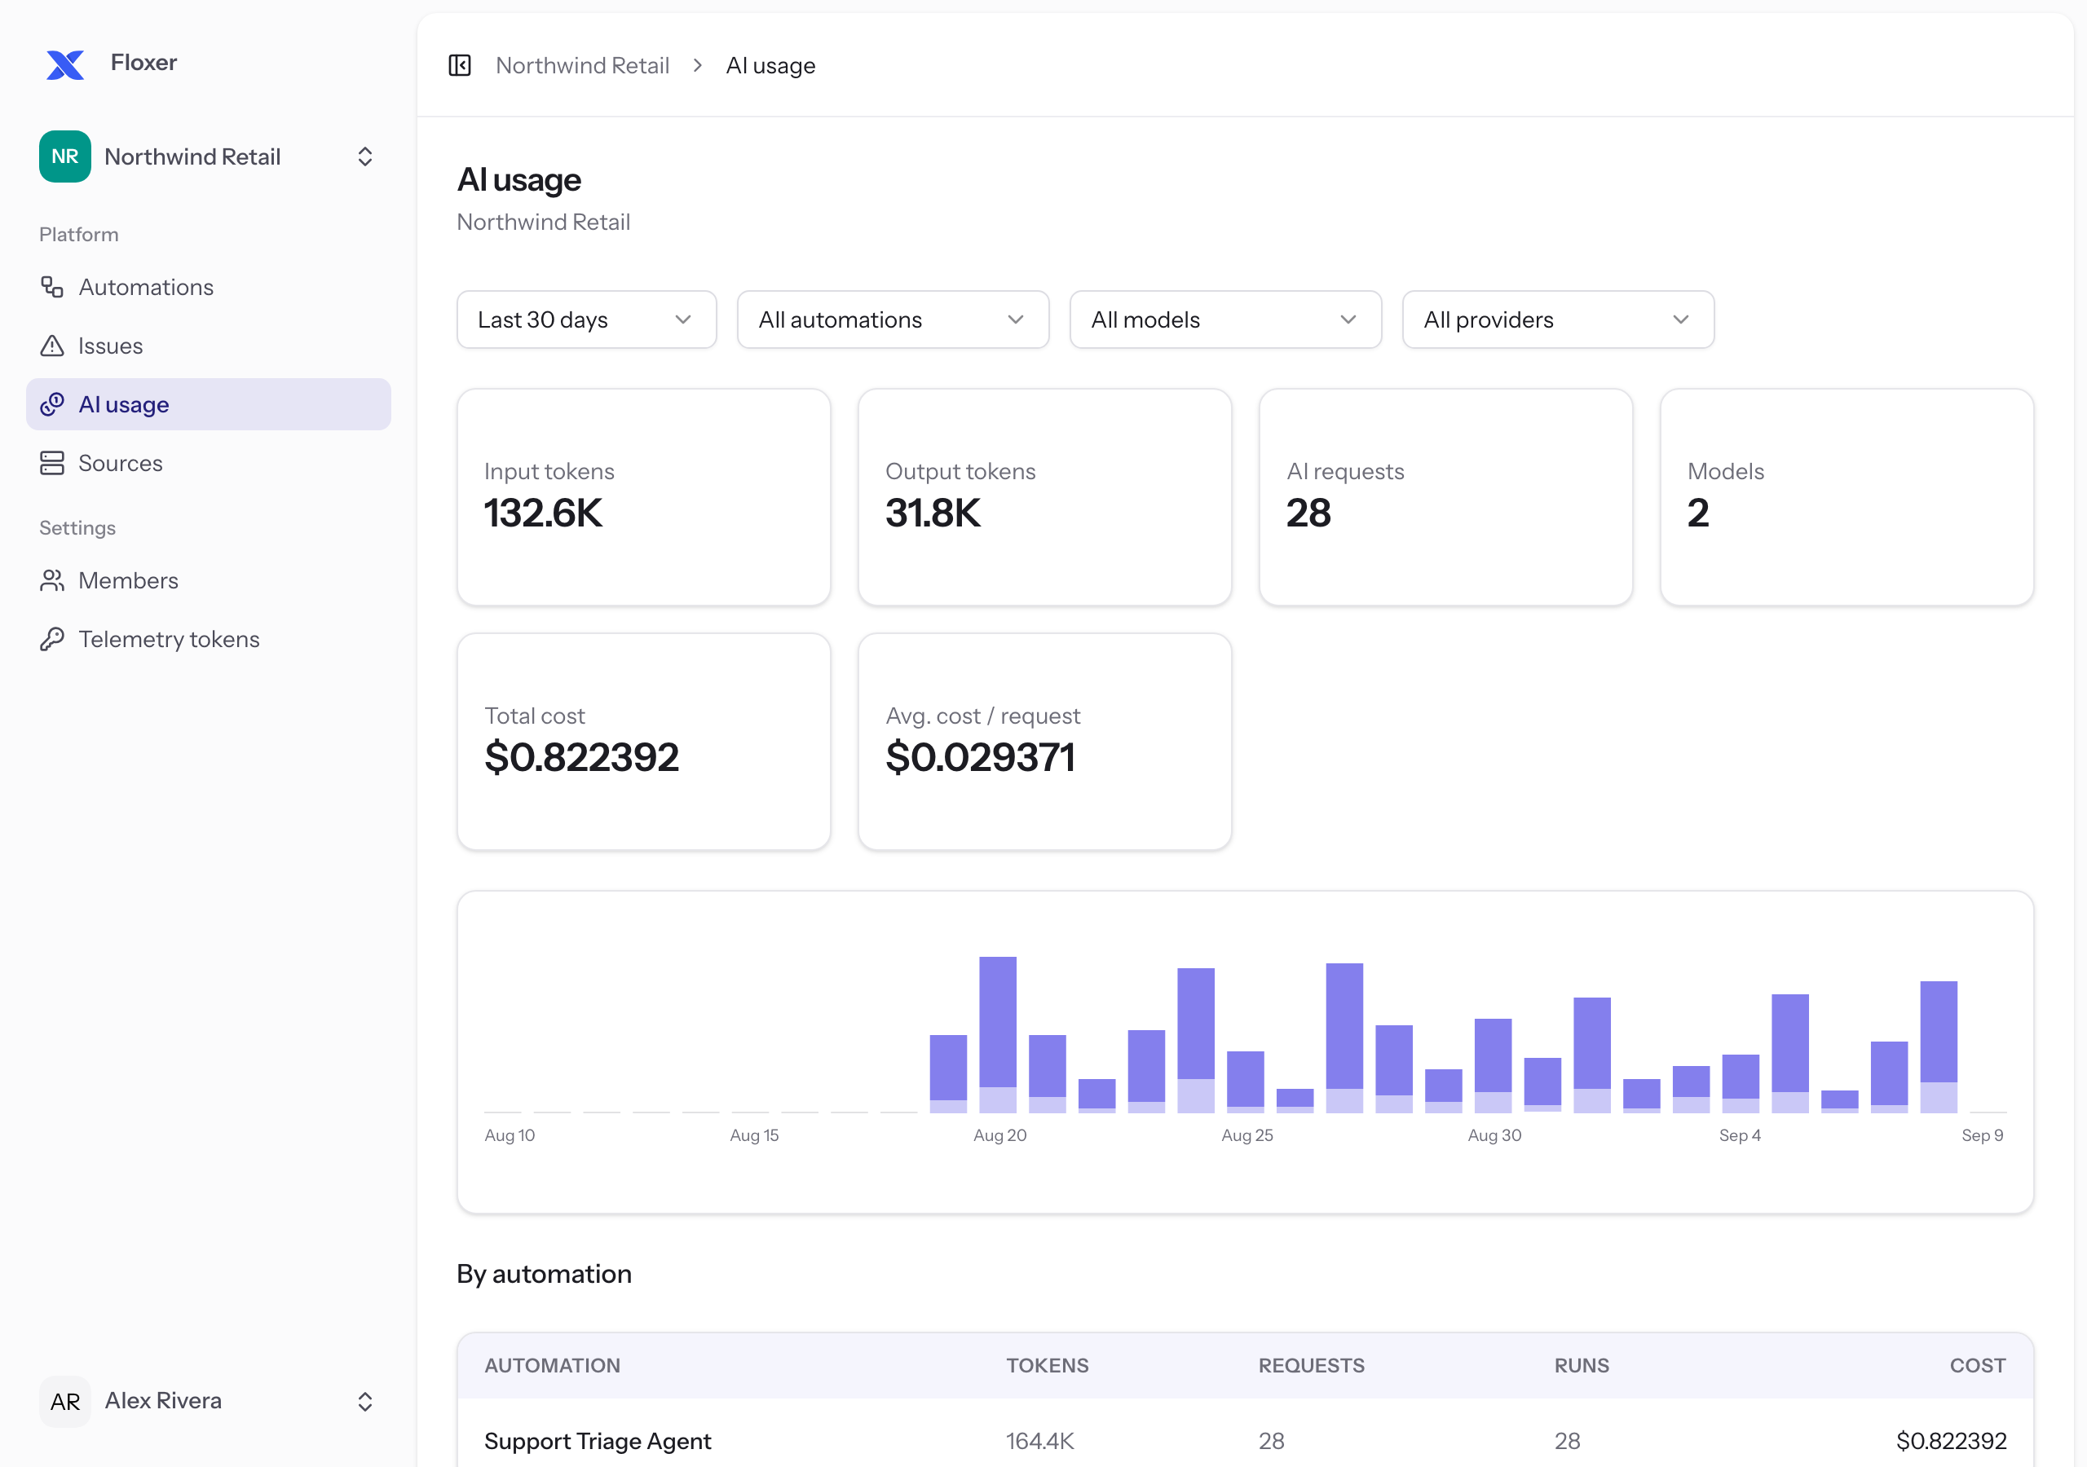Screen dimensions: 2087x1467
Task: Open the Issues page
Action: 208,346
